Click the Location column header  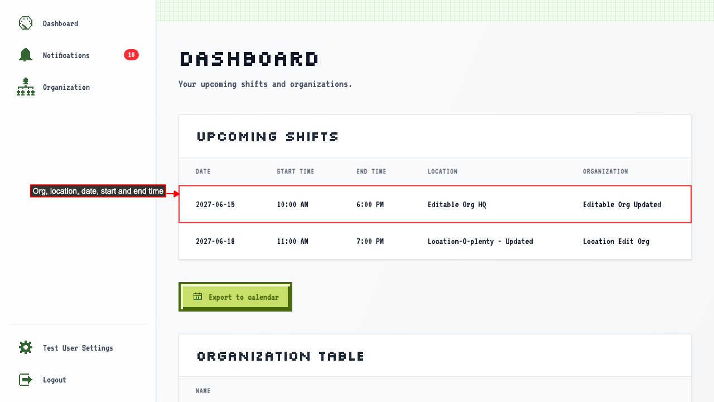[x=442, y=171]
